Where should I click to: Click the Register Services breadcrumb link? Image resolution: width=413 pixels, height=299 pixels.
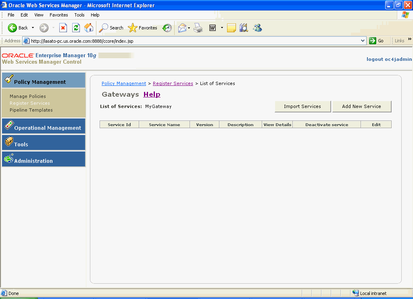173,83
